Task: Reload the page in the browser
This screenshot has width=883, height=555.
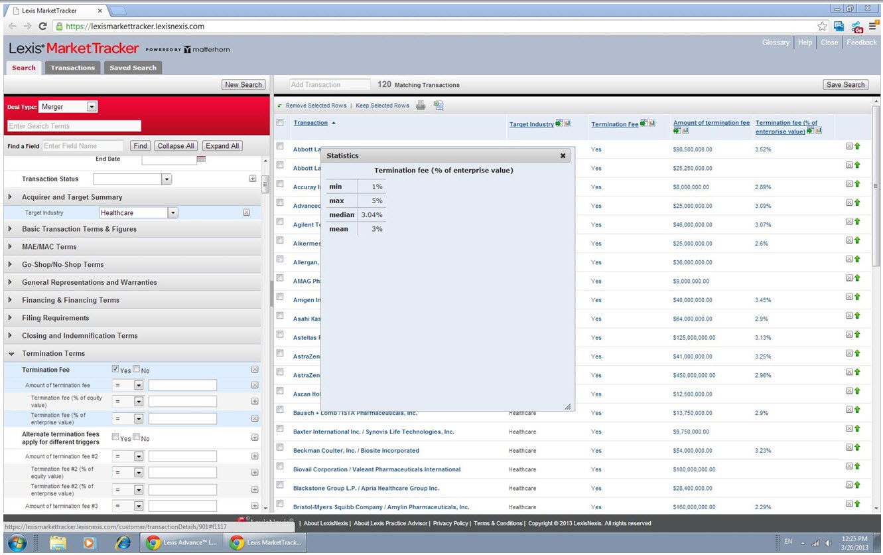Action: click(x=42, y=26)
